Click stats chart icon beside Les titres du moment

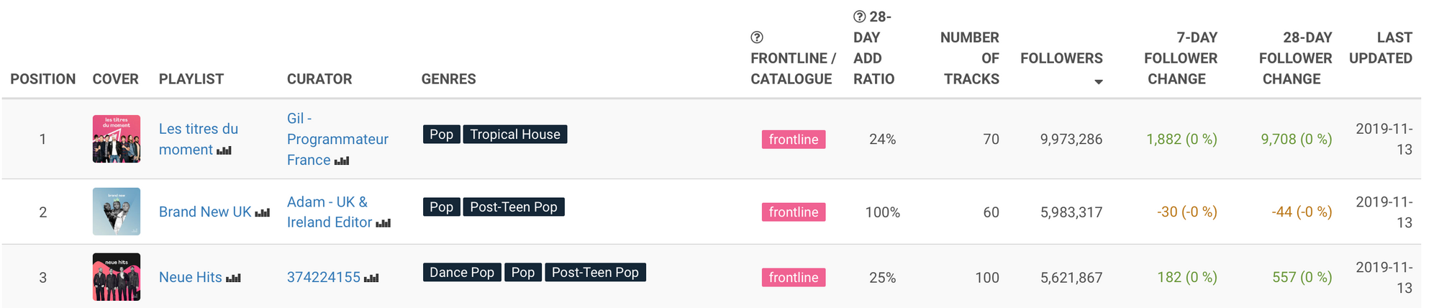point(224,150)
